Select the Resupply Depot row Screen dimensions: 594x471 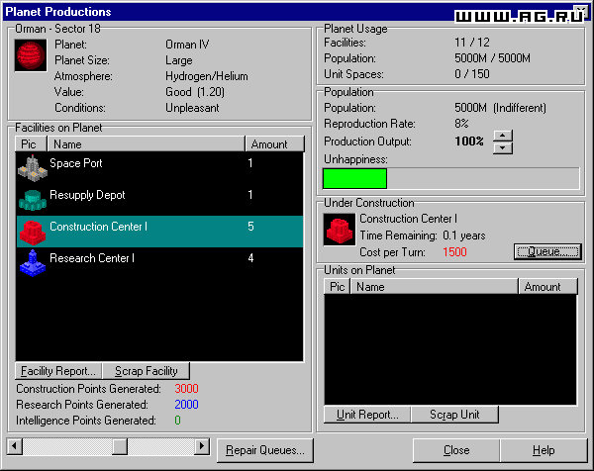click(159, 200)
